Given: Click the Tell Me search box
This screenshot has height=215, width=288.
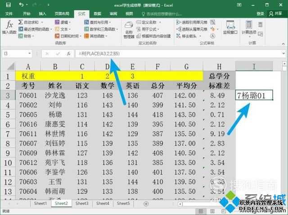Looking at the screenshot, I should tap(162, 14).
